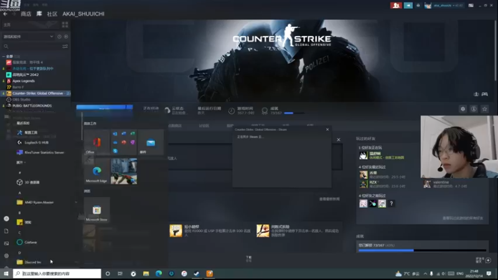Select Counter-Strike: Global Offensive in library list
The height and width of the screenshot is (280, 498).
[37, 93]
